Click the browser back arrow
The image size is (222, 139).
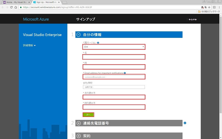(x=3, y=7)
